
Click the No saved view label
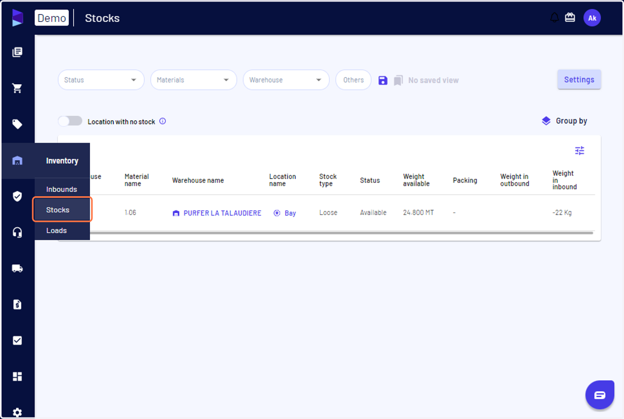433,80
